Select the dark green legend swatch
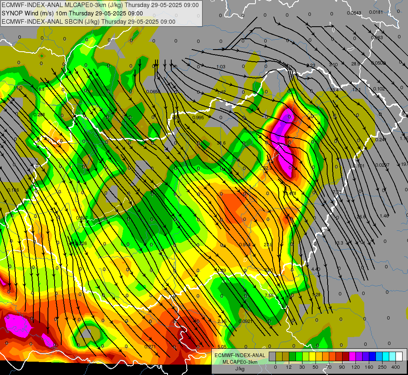This screenshot has height=375, width=408. pos(293,356)
